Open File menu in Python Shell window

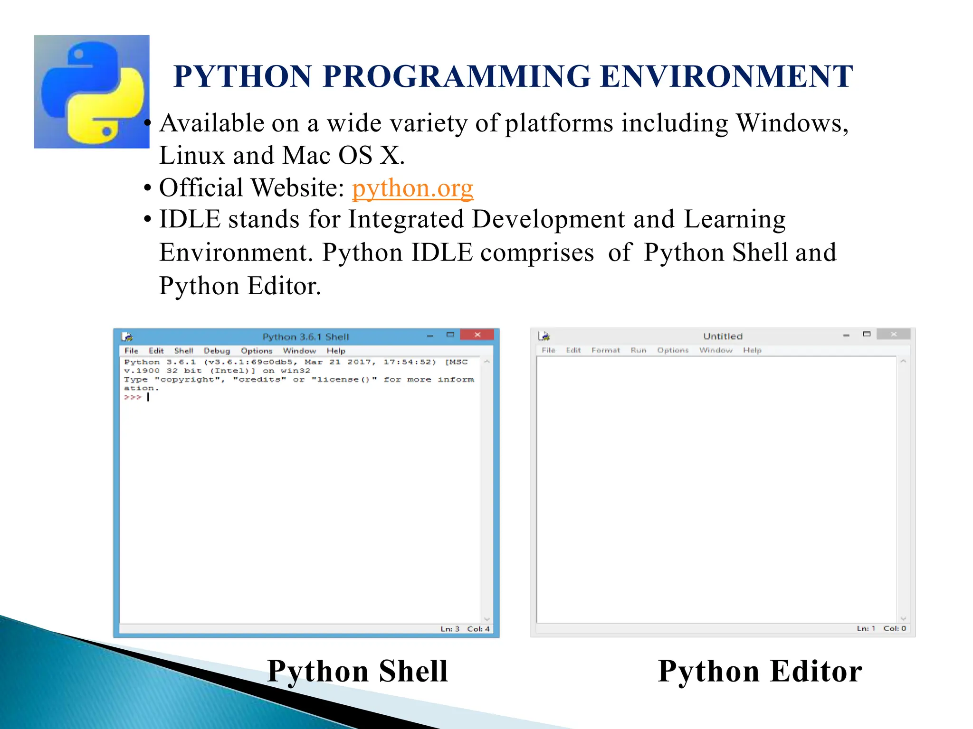[131, 351]
